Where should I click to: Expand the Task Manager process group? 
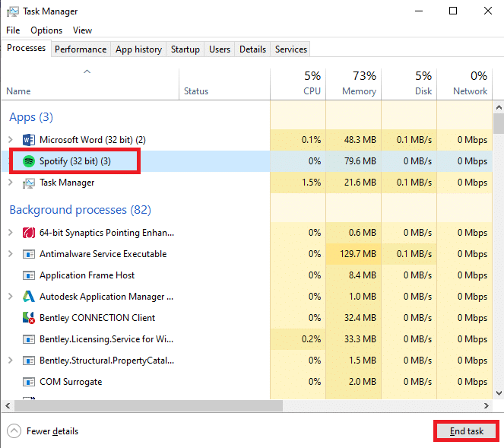click(x=11, y=183)
